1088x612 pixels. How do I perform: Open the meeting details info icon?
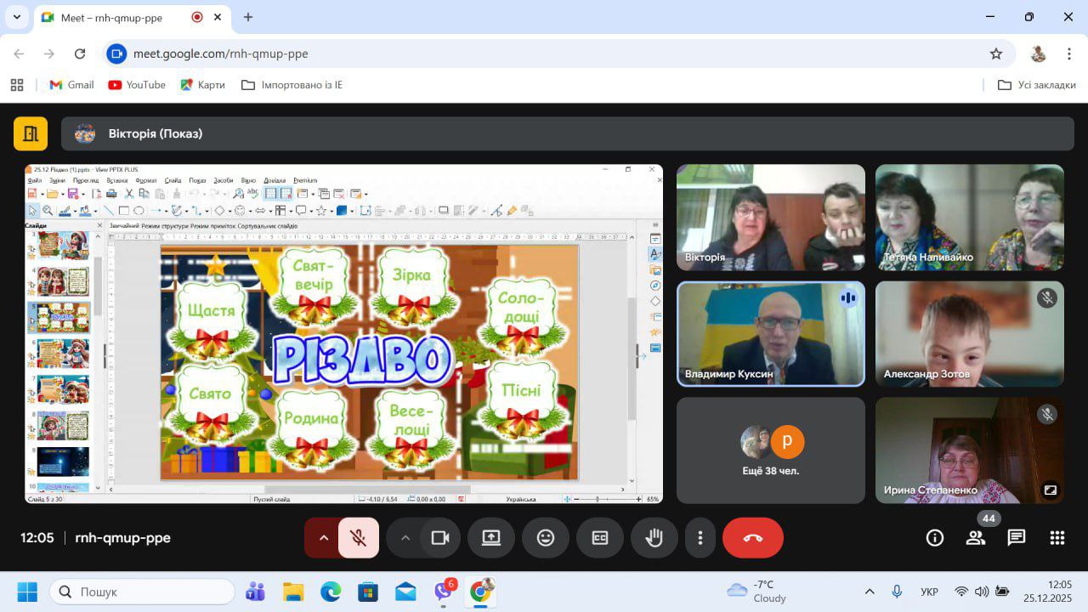tap(935, 538)
